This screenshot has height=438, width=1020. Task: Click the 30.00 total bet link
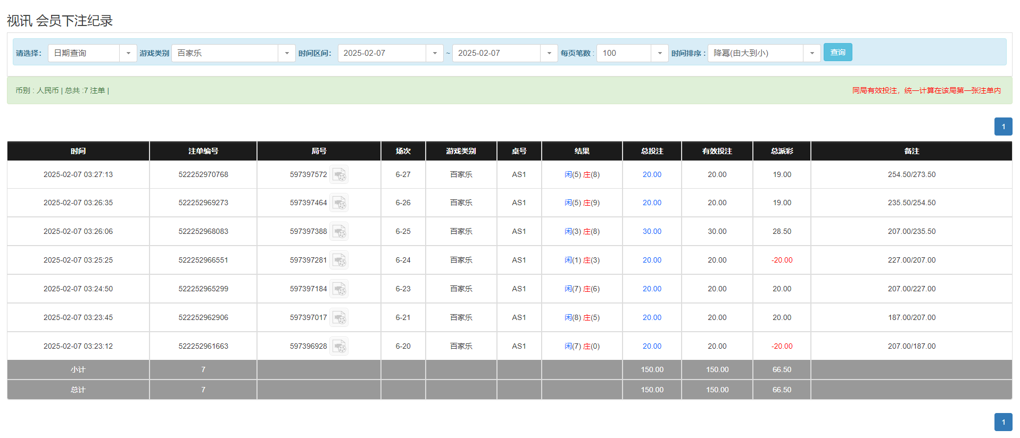652,232
